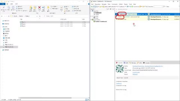Open the repository path dropdown in Git Extensions
180x101 pixels.
[x=116, y=7]
